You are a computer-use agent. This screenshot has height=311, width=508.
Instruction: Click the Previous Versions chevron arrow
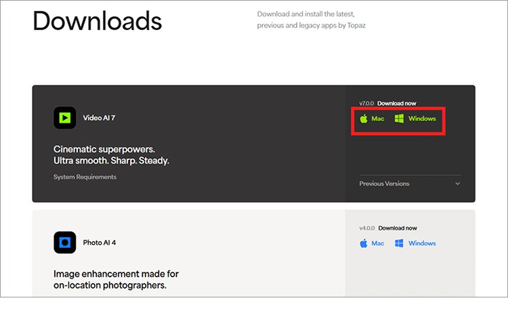457,184
